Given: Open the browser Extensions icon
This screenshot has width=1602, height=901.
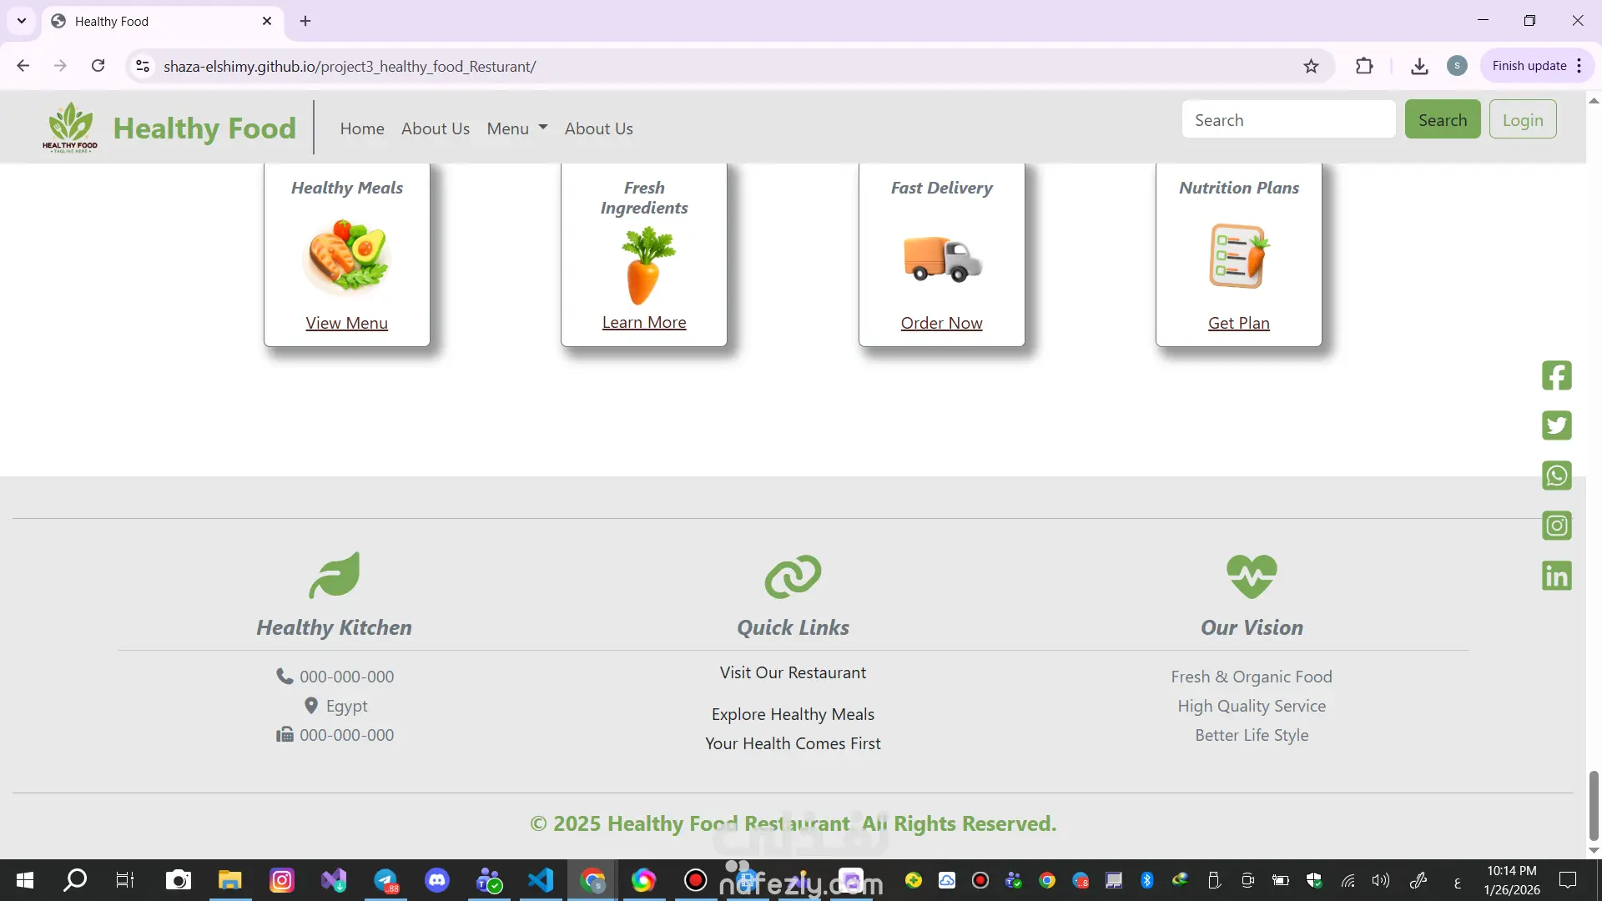Looking at the screenshot, I should [1364, 66].
